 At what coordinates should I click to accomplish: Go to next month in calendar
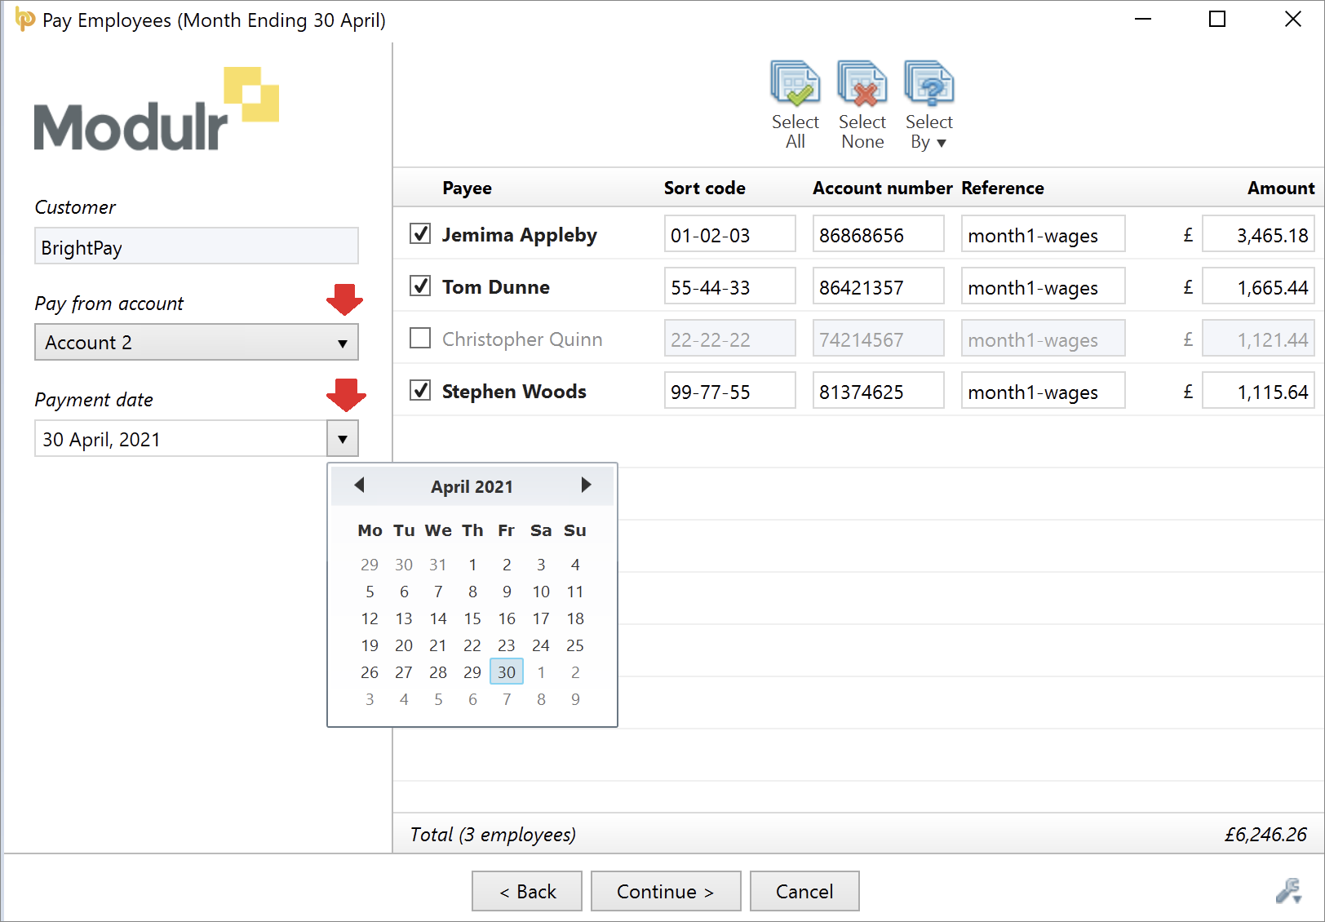pyautogui.click(x=585, y=485)
